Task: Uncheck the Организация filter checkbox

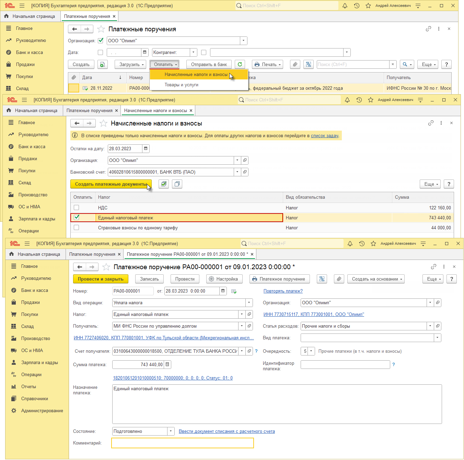Action: (x=101, y=41)
